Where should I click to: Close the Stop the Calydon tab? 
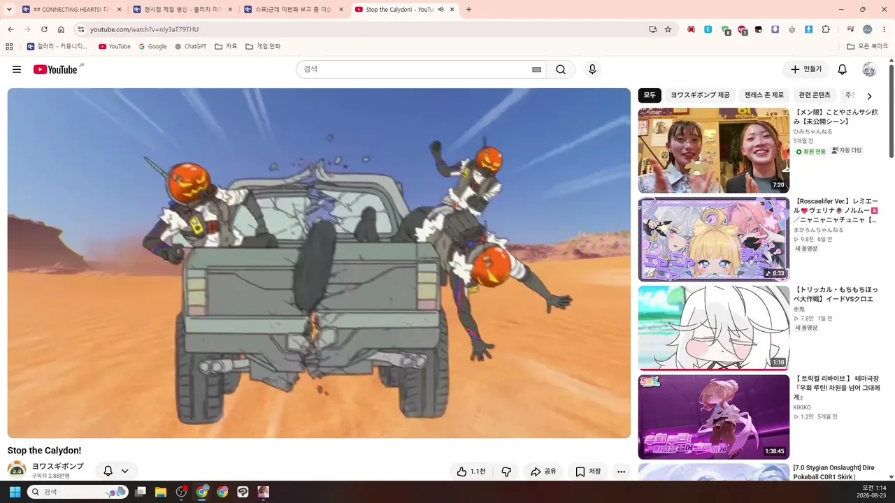point(452,10)
